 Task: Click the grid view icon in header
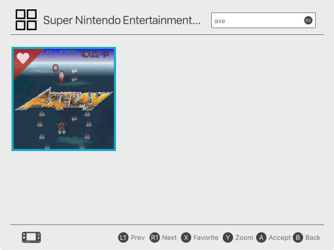tap(26, 20)
